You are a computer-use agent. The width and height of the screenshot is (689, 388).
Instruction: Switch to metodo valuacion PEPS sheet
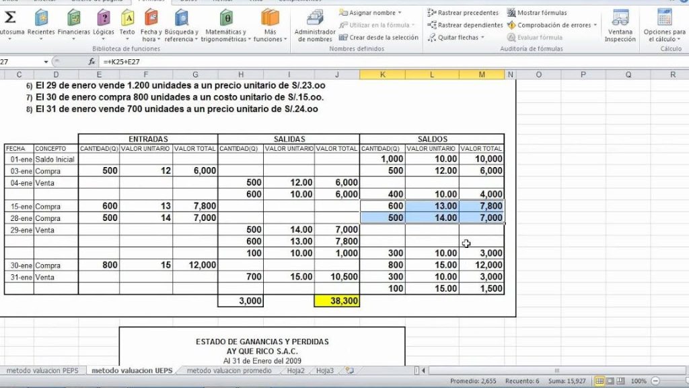pyautogui.click(x=44, y=370)
